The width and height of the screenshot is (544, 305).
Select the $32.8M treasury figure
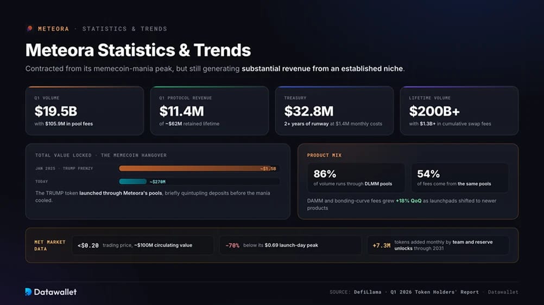[x=309, y=111]
